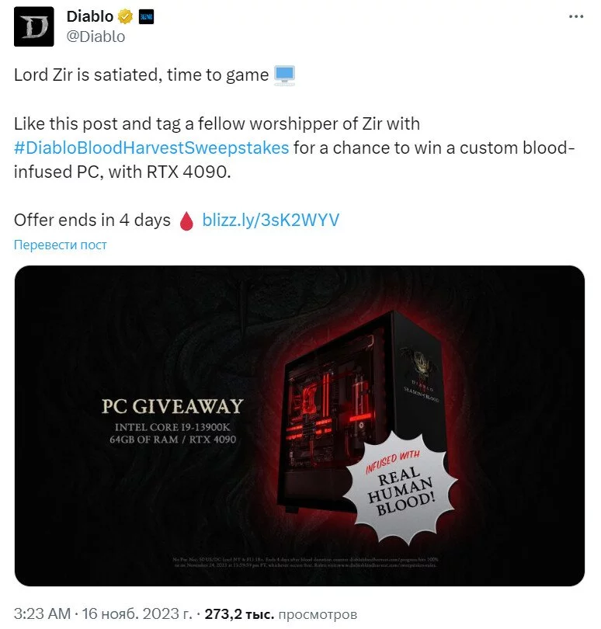
Task: Open the @Diablo handle link
Action: tap(96, 36)
